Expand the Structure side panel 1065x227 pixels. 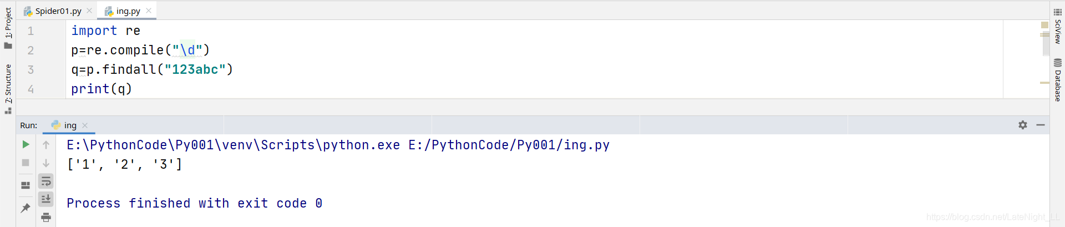click(8, 89)
